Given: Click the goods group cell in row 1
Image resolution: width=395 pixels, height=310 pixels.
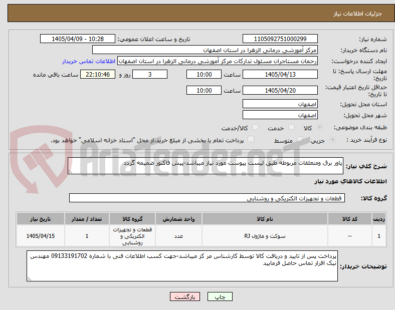Looking at the screenshot, I should tap(132, 236).
